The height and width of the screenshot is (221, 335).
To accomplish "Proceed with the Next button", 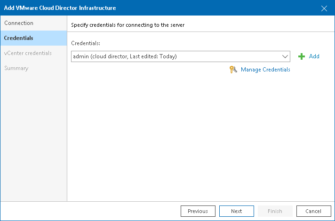I will coord(236,211).
